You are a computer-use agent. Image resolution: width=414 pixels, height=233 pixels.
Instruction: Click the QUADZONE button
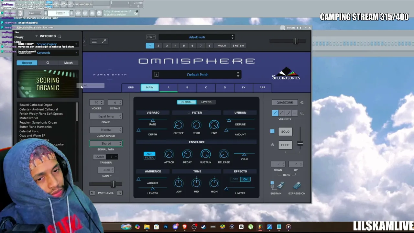click(x=285, y=103)
